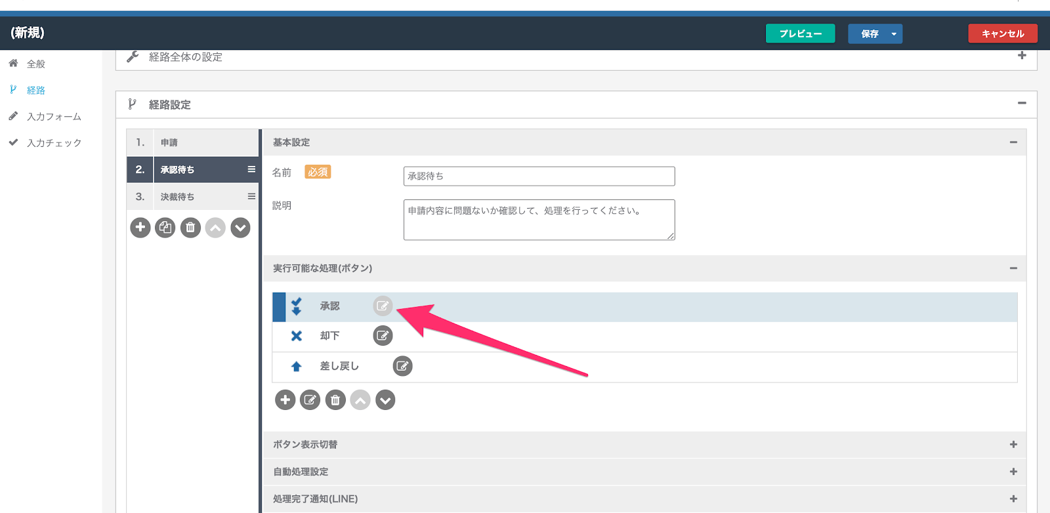Select step 2 承認待ち

pos(193,169)
